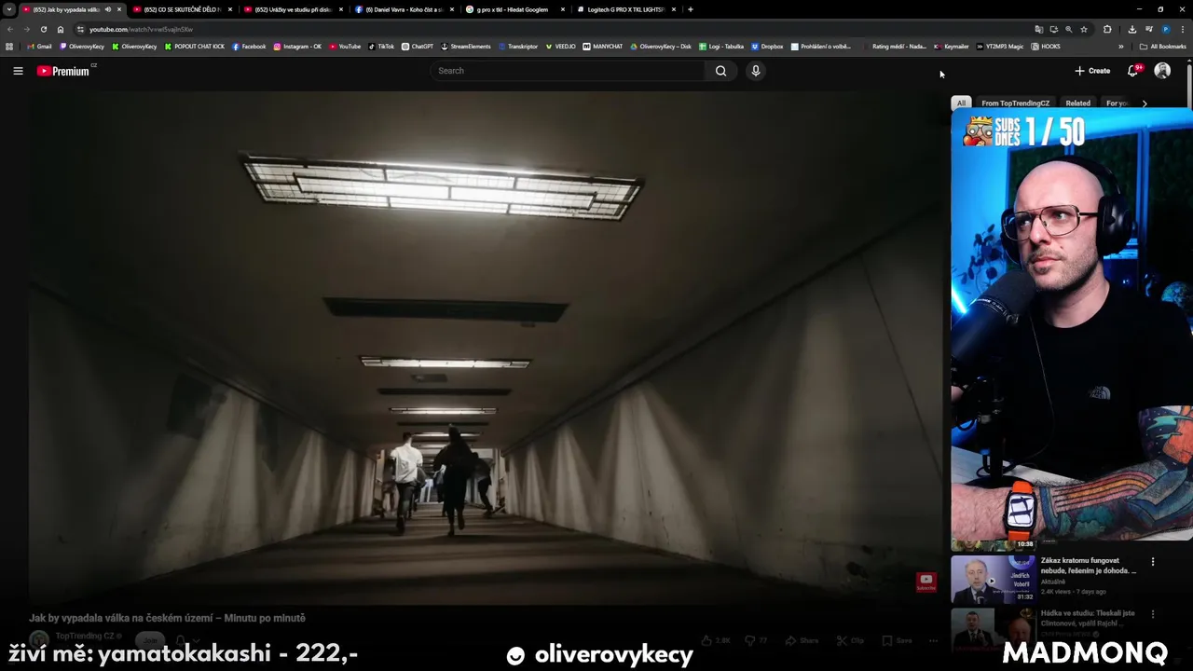View site information icon

coord(80,29)
